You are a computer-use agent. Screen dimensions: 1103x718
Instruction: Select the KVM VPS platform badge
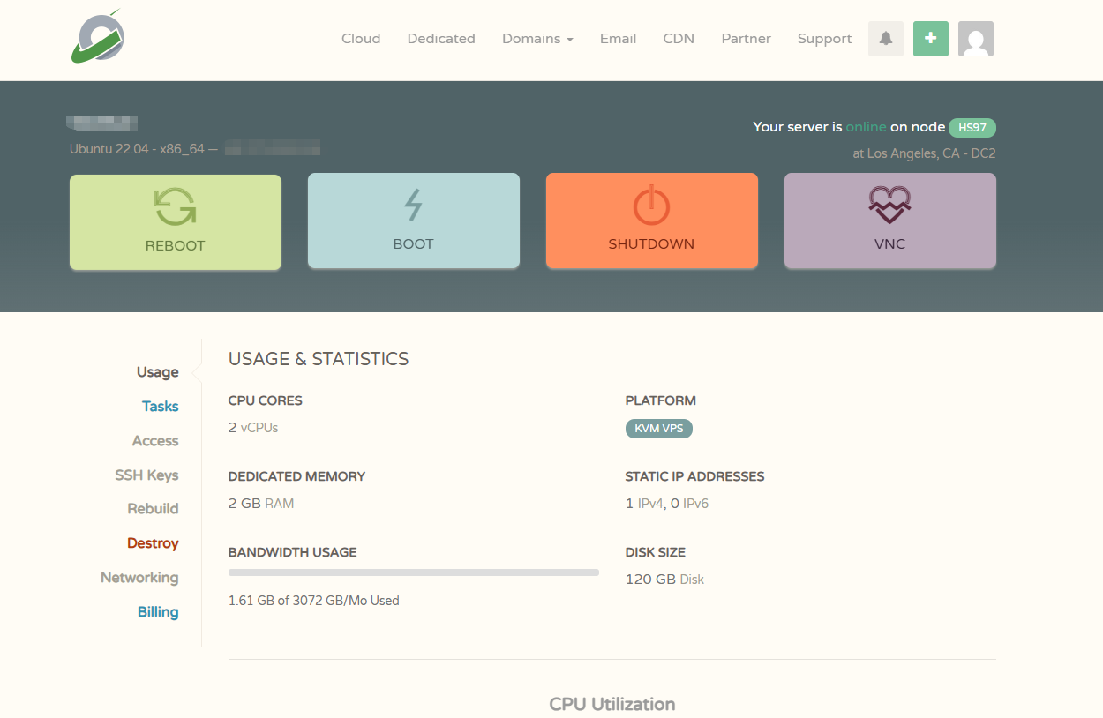coord(658,428)
